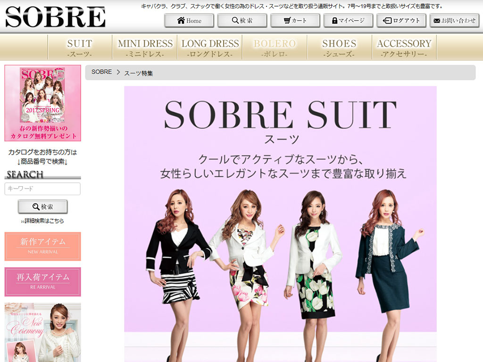Open the 新作アイテム NEW ARRIVAL banner
The height and width of the screenshot is (362, 483).
(43, 246)
